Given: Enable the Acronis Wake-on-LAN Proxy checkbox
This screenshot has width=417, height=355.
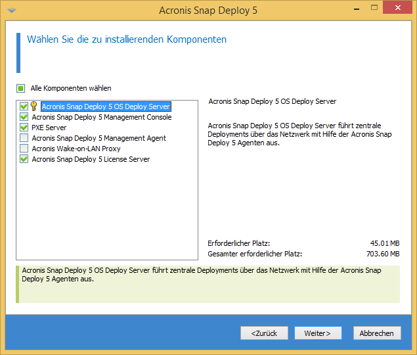Looking at the screenshot, I should 24,149.
